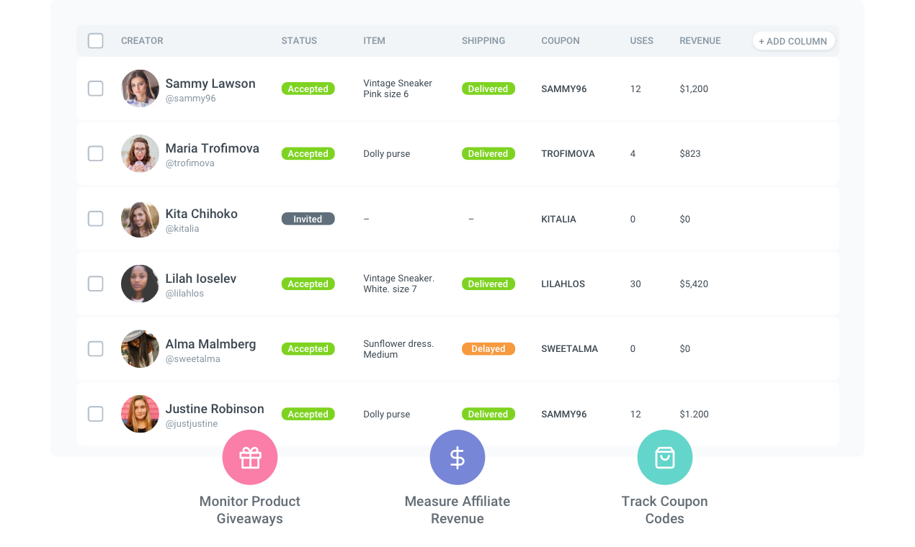Click Justine Robinson's name
Viewport: 915px width, 547px height.
pos(215,409)
